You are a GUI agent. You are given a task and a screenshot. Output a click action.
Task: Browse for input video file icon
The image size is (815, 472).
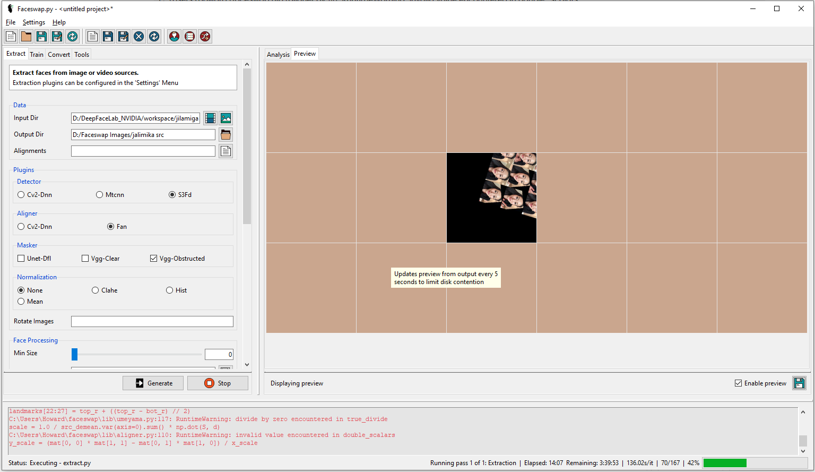211,118
